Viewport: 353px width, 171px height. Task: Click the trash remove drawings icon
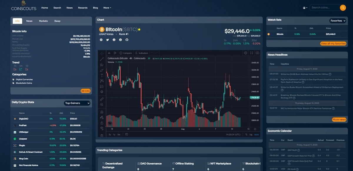pyautogui.click(x=102, y=136)
